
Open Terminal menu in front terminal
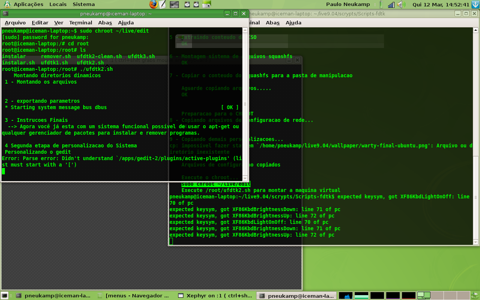(81, 22)
